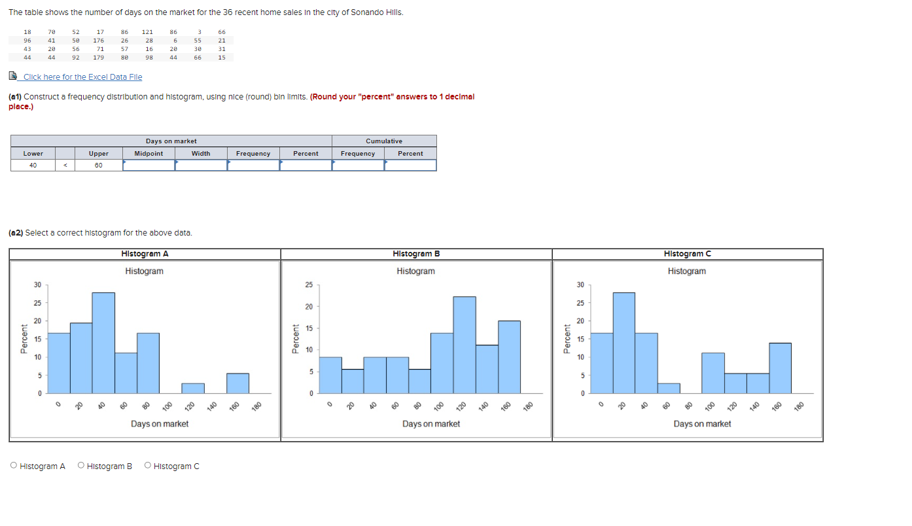
Task: Select the Histogram C radio button
Action: pos(147,465)
